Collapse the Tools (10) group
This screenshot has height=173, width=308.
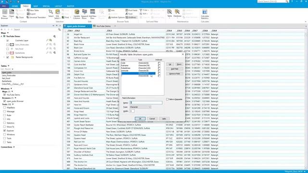pyautogui.click(x=13, y=104)
